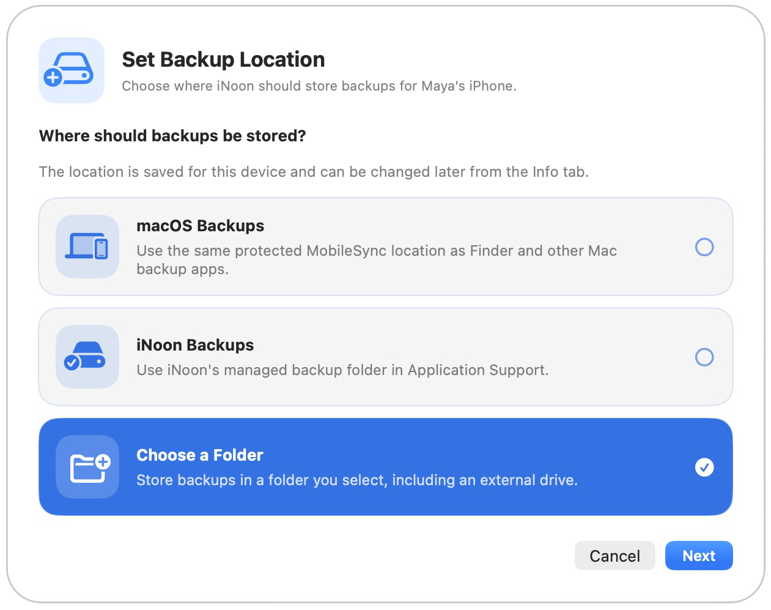The width and height of the screenshot is (771, 610).
Task: Click the iNoon Backups drive checkmark icon
Action: [87, 357]
